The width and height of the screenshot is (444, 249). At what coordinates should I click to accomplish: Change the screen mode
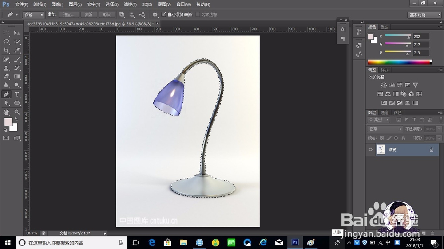coord(17,138)
